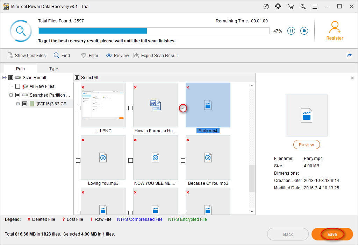Select the Party.mp4 video thumbnail
The image size is (358, 245).
tap(208, 105)
